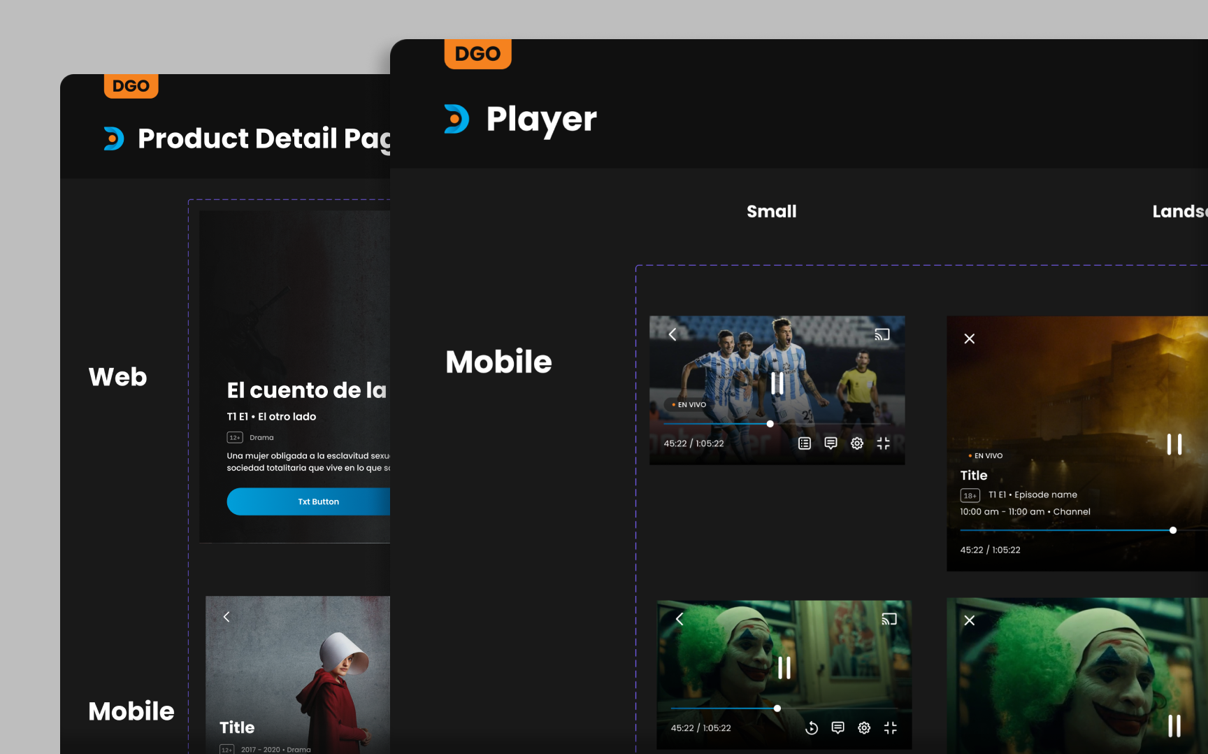Click the 'Una mujer obligada' description text

click(x=308, y=462)
